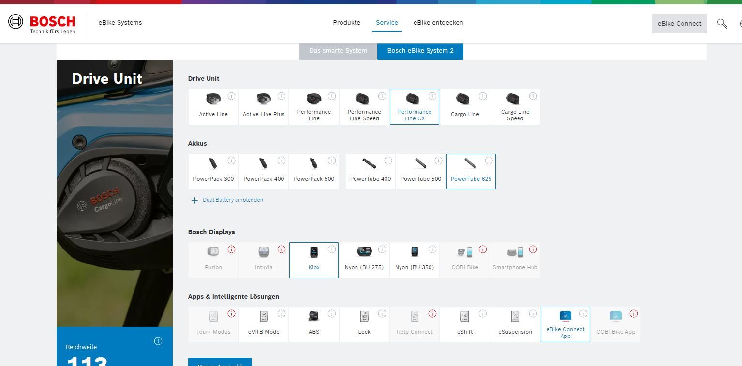Click red info icon on Purion
The height and width of the screenshot is (366, 742).
click(231, 249)
